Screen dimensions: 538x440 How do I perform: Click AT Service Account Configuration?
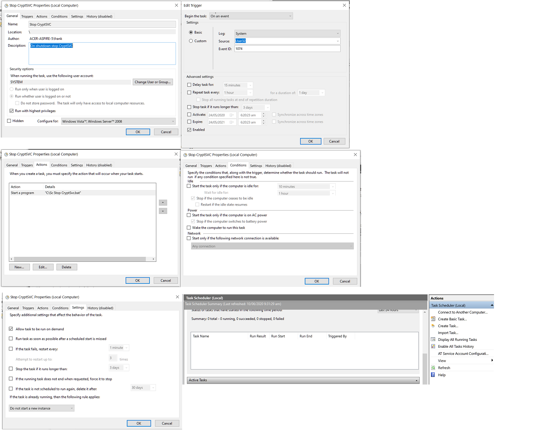coord(463,354)
